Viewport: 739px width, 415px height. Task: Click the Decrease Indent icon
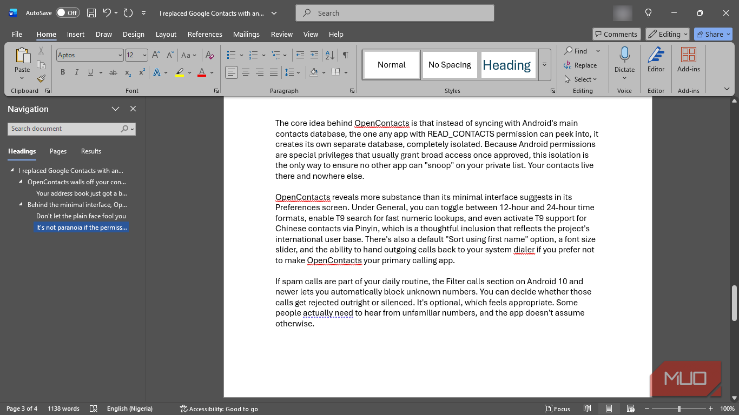300,55
